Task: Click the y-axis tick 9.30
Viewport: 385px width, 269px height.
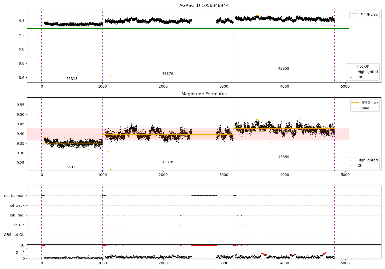Action: tap(20, 153)
